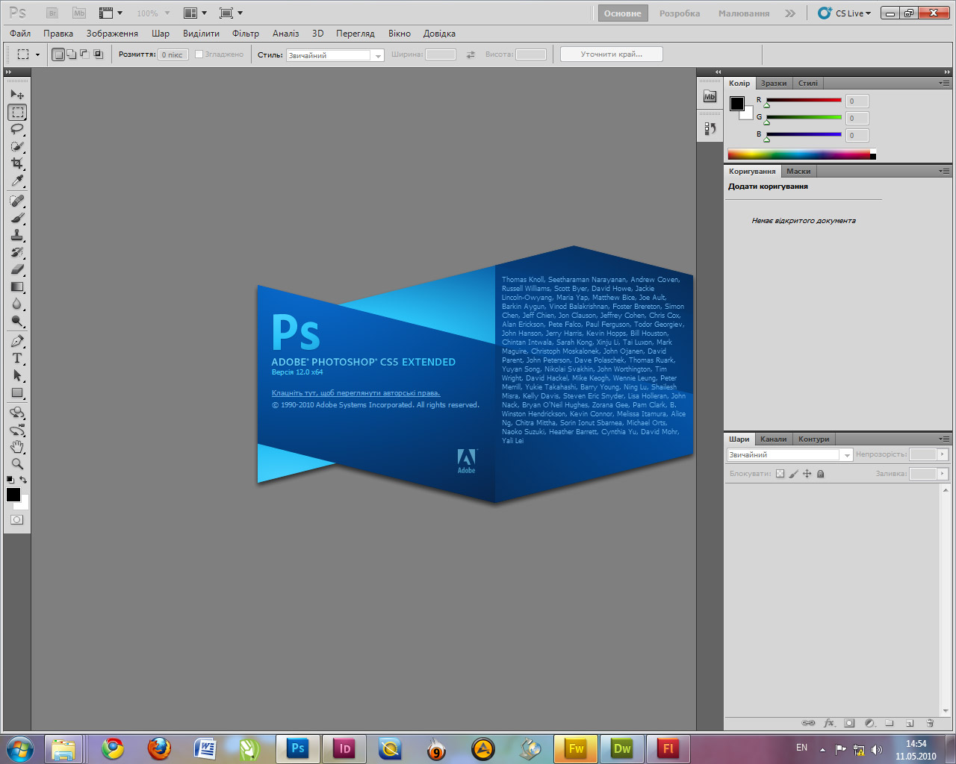Select the Blur tool
Screen dimensions: 956x764
point(17,304)
